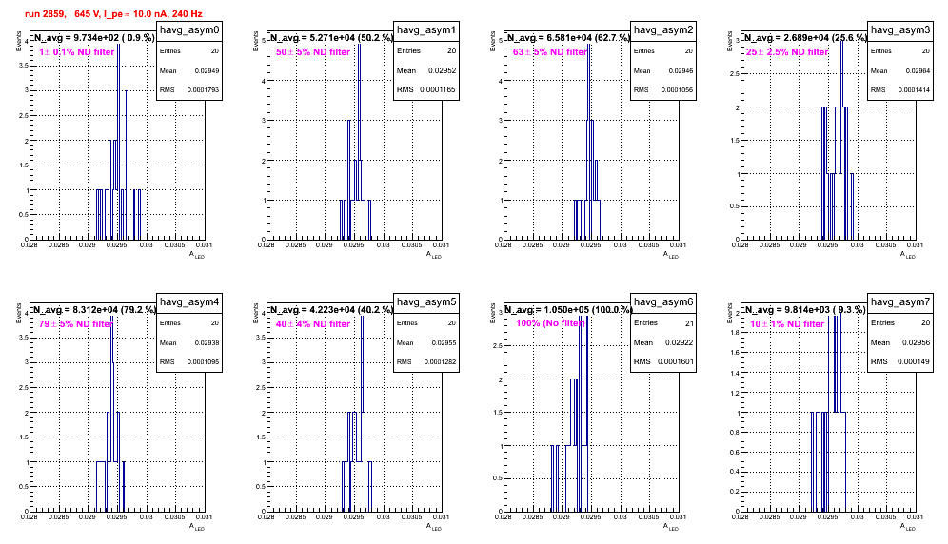Click Mean 0.02945 in havg_asym2 stats
The width and height of the screenshot is (948, 544).
point(663,70)
